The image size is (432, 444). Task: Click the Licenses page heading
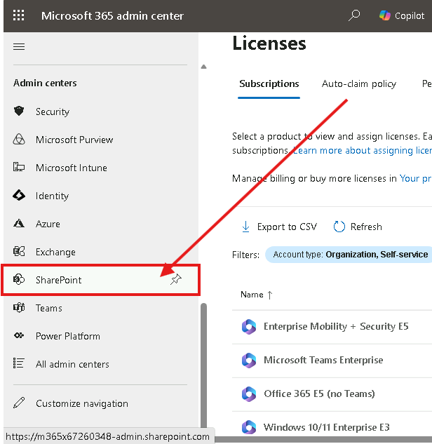(269, 43)
